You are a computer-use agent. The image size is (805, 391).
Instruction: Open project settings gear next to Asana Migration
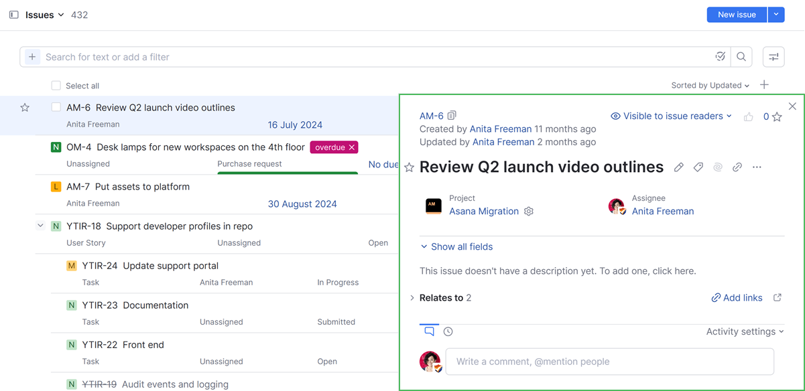click(x=529, y=211)
